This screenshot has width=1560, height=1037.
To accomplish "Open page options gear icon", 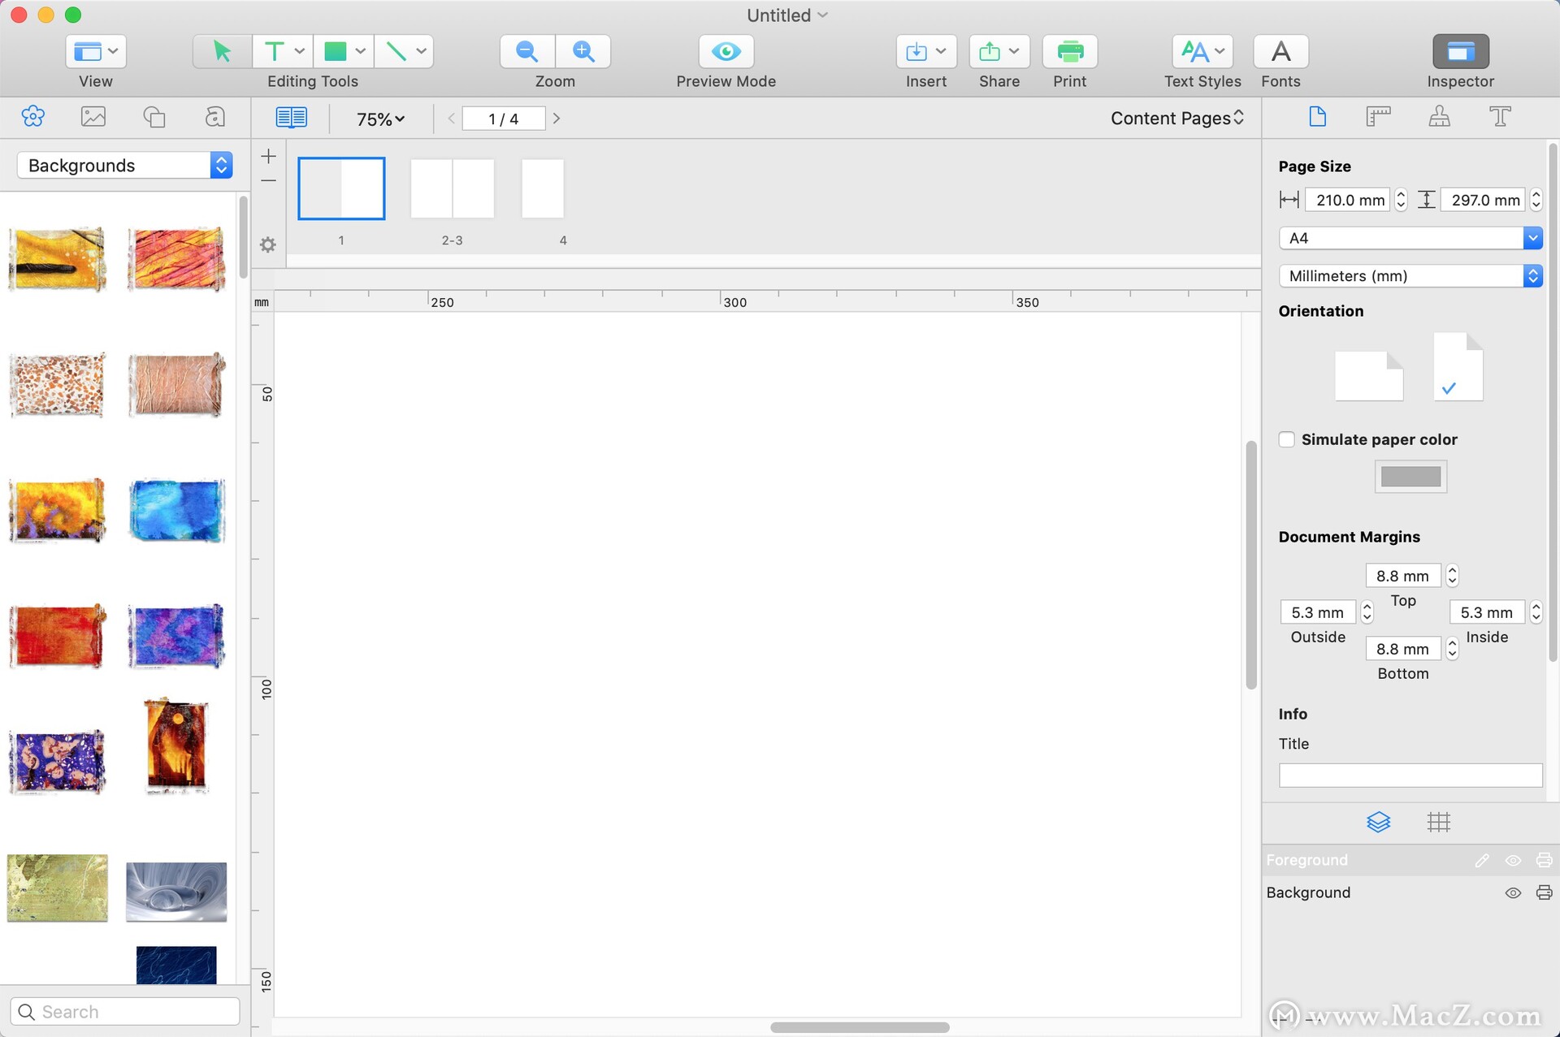I will click(x=268, y=244).
